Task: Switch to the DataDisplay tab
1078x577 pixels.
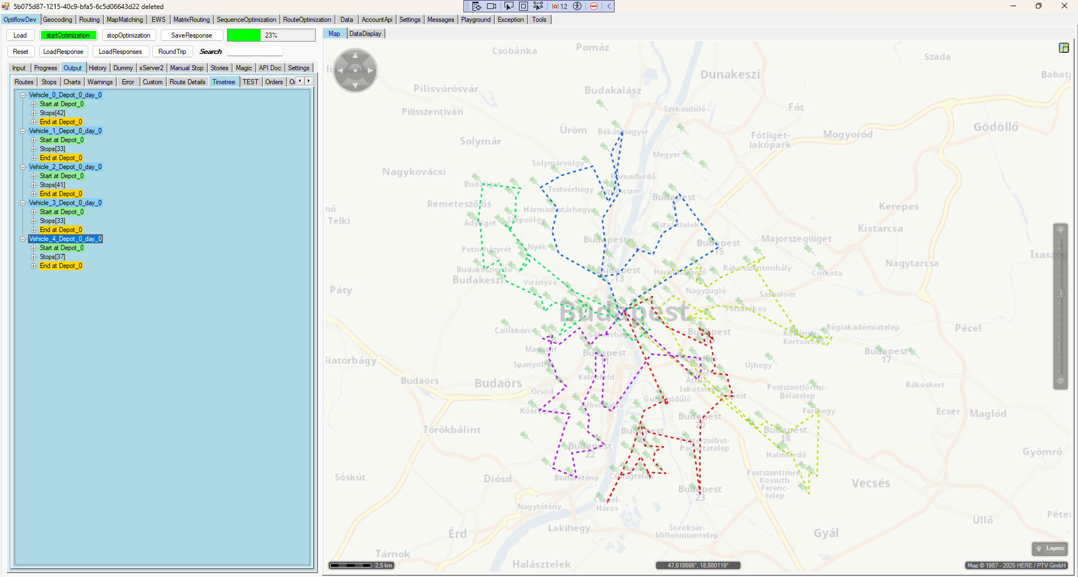Action: (x=365, y=34)
